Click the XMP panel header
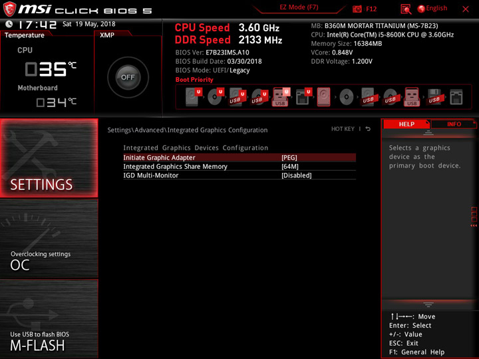This screenshot has width=479, height=359. 107,35
